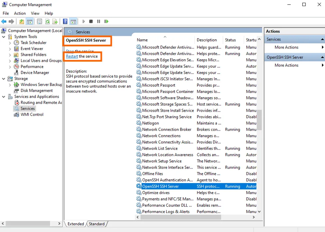Open the blue Help question mark icon

click(65, 21)
